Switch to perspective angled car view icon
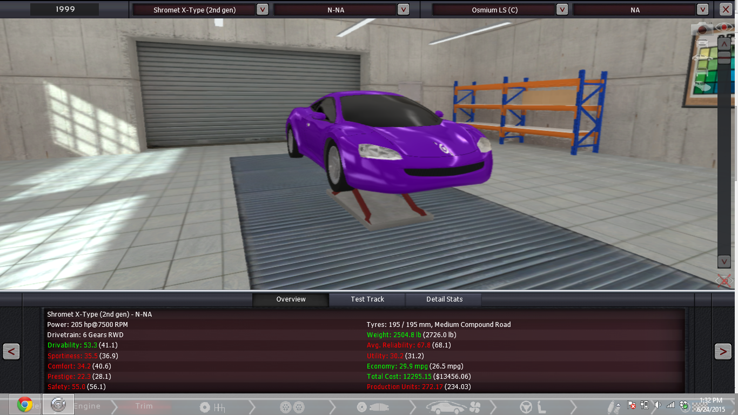The image size is (738, 415). point(702,86)
